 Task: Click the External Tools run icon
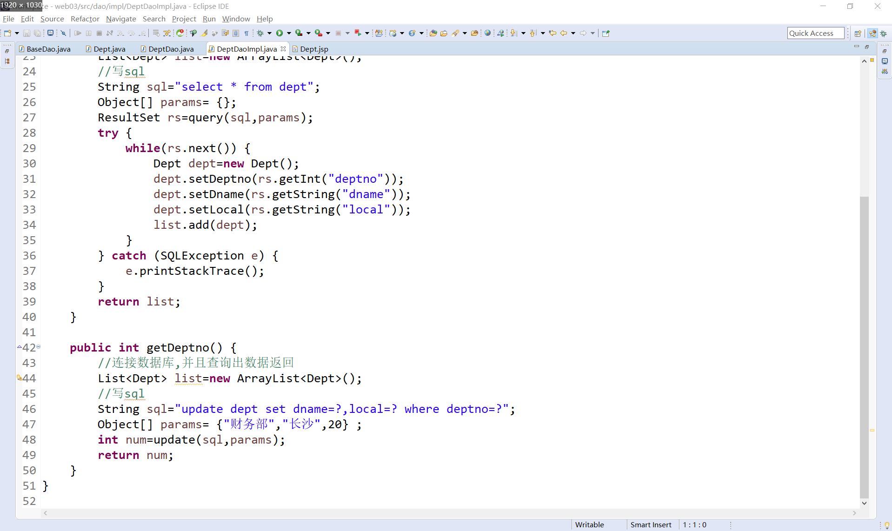319,33
